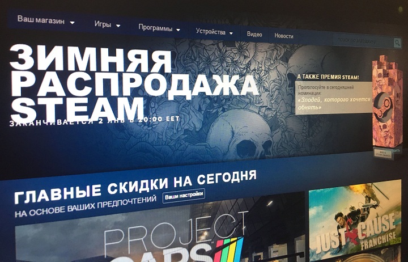The width and height of the screenshot is (408, 262).
Task: Click the На основе ваших предпочтений text
Action: coord(86,207)
